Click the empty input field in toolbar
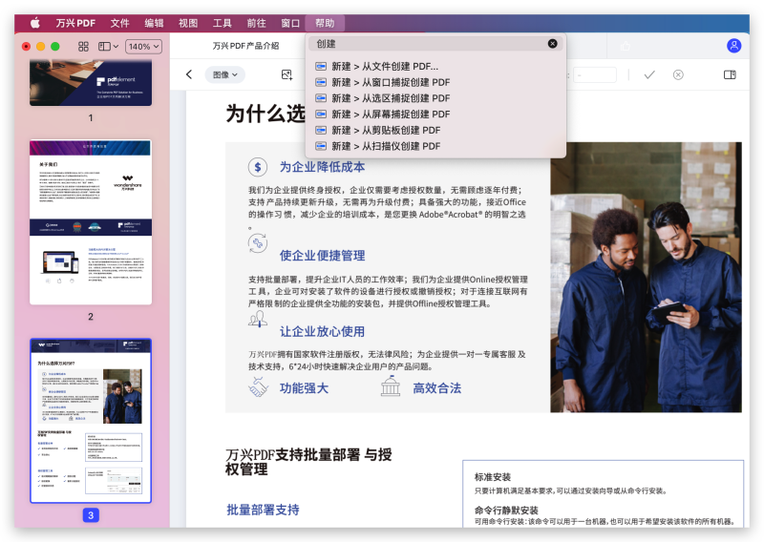764x542 pixels. pos(594,74)
